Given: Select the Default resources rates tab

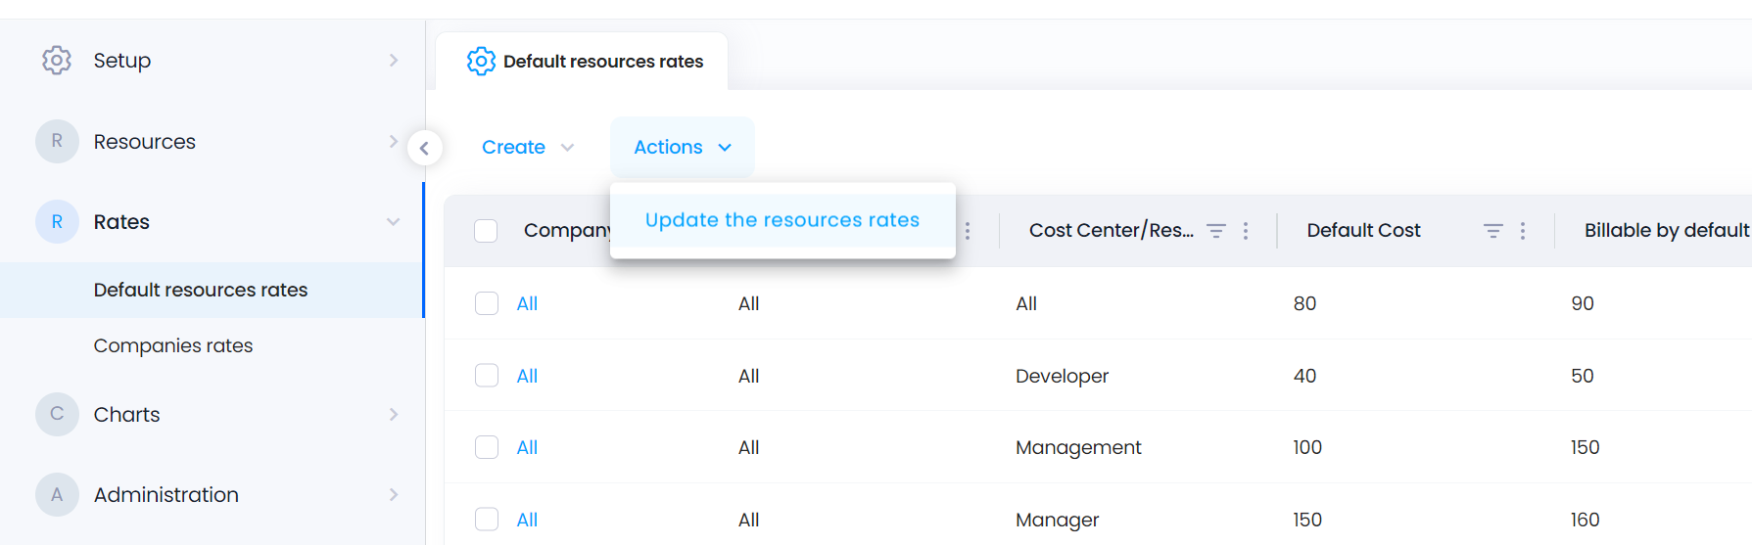Looking at the screenshot, I should (x=583, y=61).
